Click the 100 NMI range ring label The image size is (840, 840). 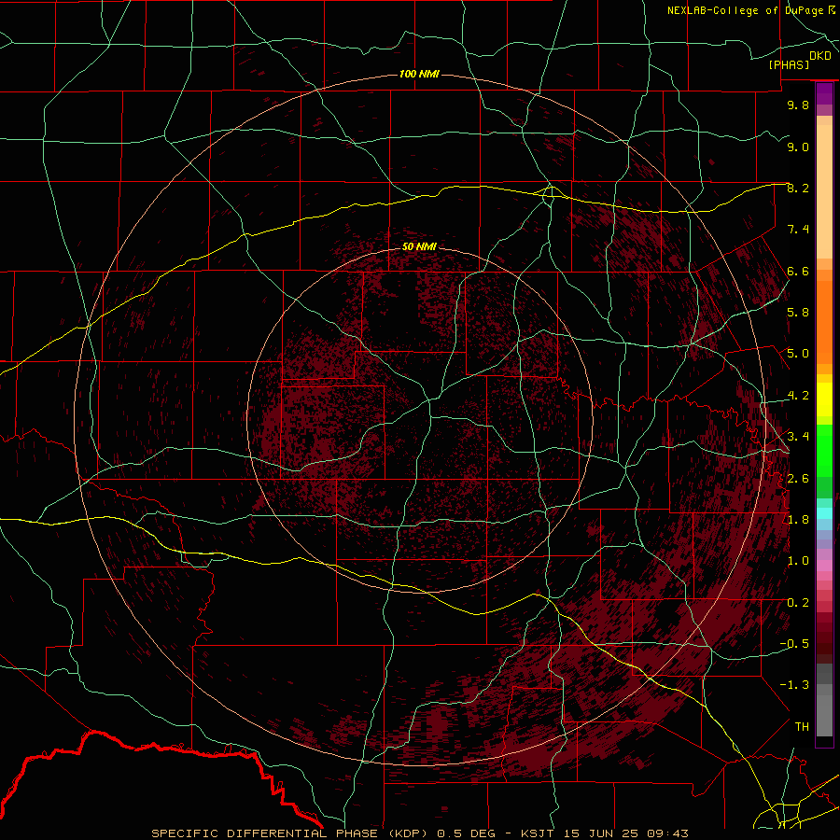tap(419, 74)
